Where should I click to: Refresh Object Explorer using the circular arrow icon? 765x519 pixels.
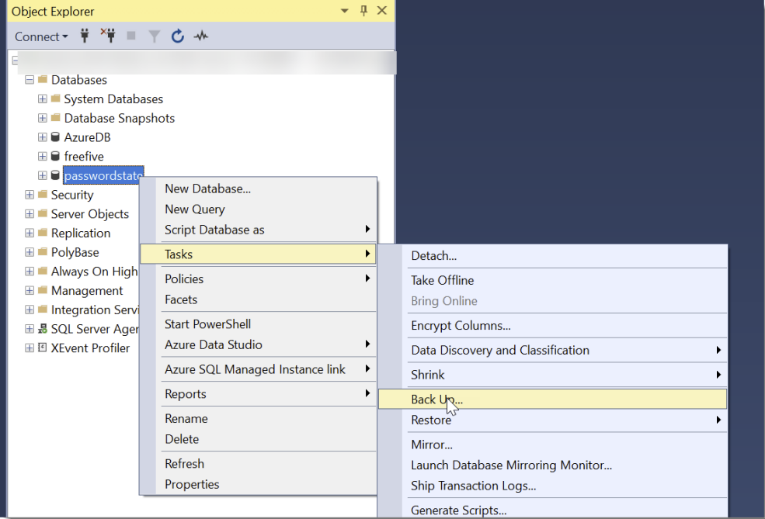178,36
